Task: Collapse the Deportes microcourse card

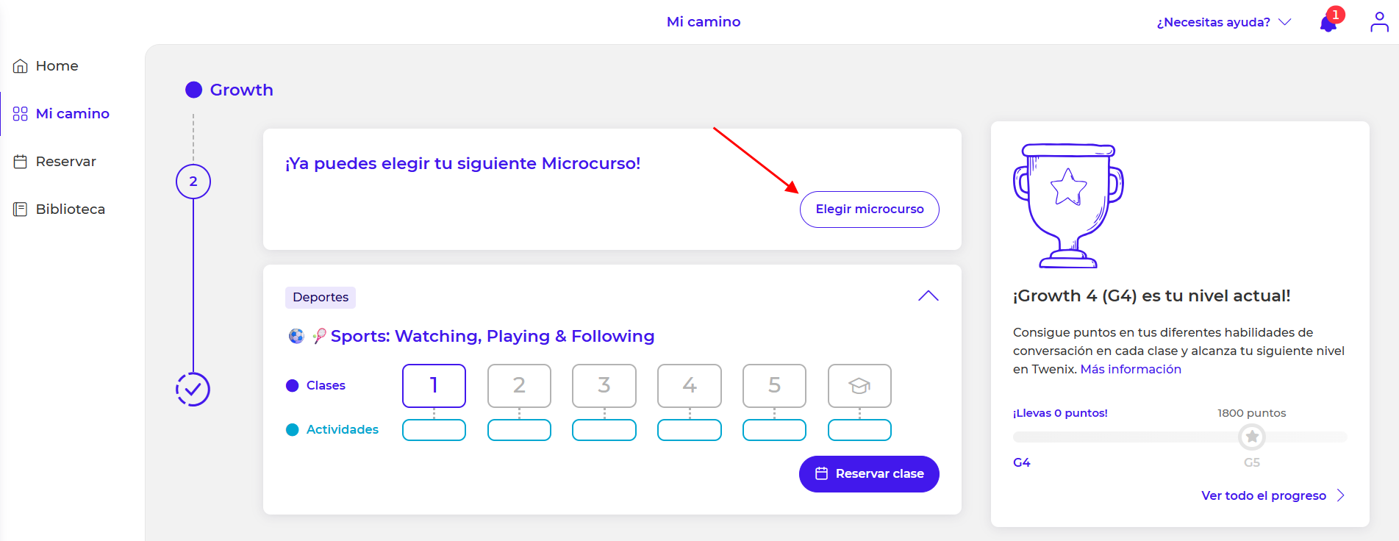Action: [x=929, y=296]
